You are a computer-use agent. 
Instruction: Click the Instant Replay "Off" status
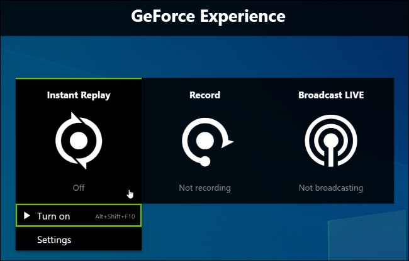(78, 188)
